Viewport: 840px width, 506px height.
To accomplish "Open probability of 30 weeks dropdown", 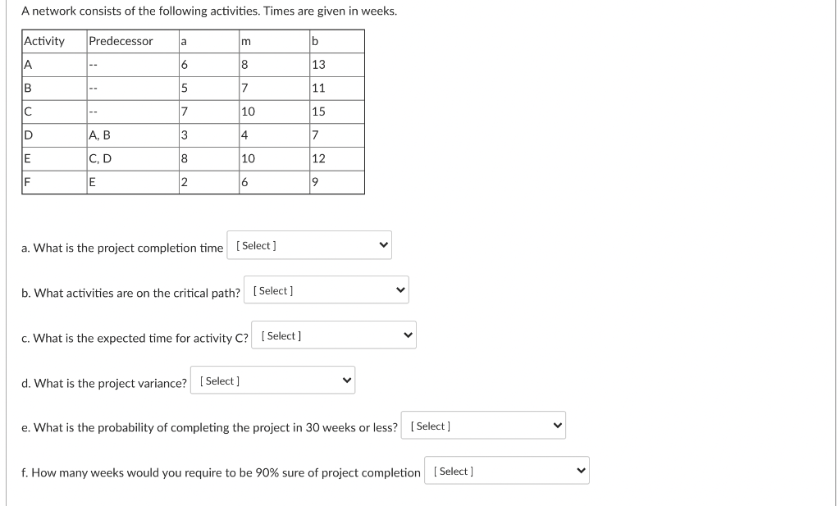I will click(483, 426).
